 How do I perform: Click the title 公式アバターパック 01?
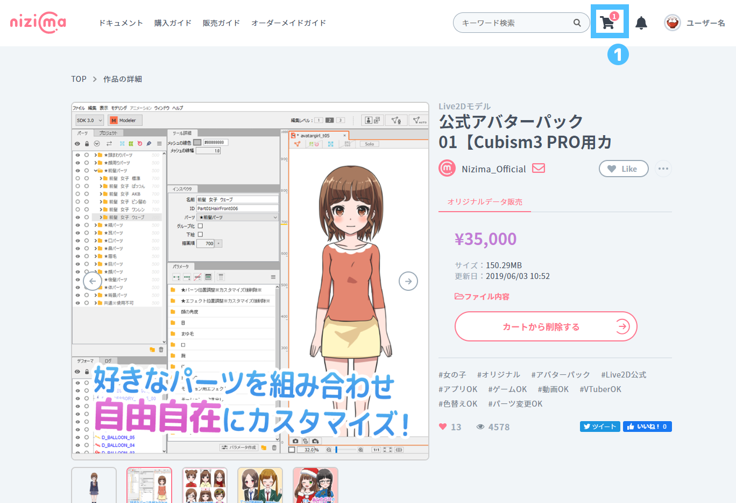526,131
